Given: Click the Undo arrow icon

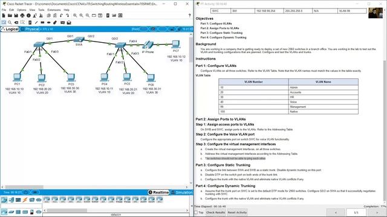Looking at the screenshot, I should coord(61,16).
